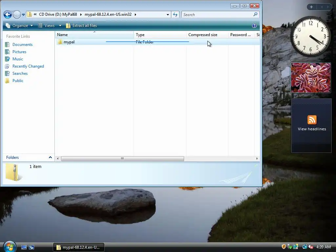Open Music in Favorite Links
This screenshot has width=336, height=252.
[18, 59]
